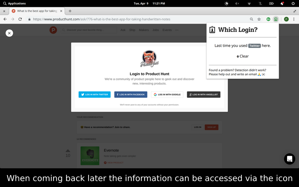Open the power session menu

point(293,4)
